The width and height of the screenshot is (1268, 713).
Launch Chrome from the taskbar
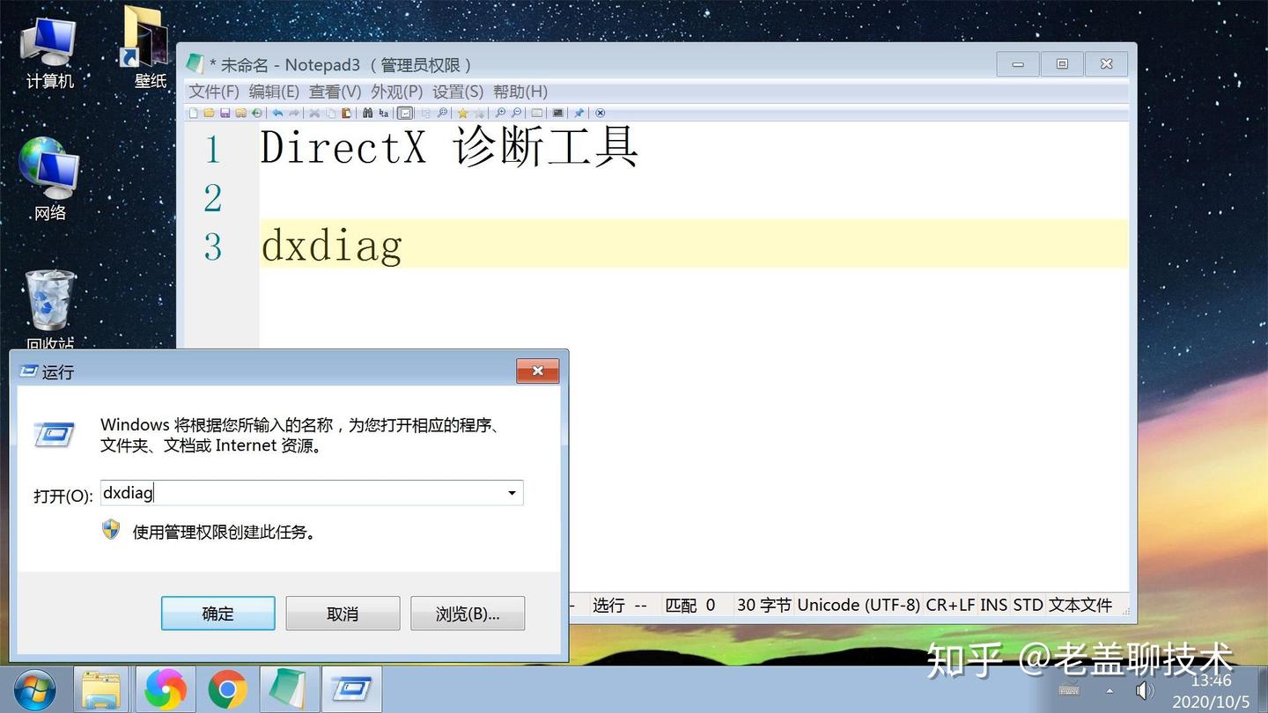(x=227, y=689)
